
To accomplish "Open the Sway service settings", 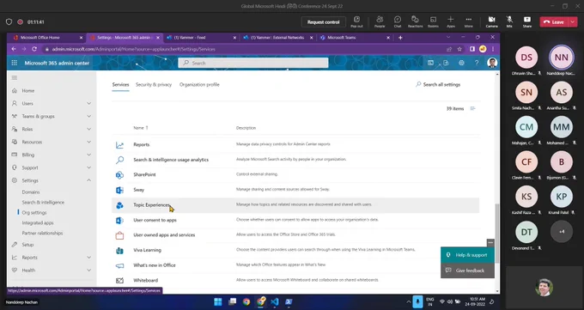I will click(x=138, y=190).
